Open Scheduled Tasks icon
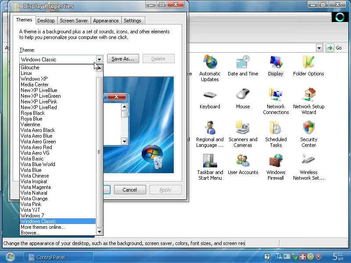The image size is (351, 263). click(x=276, y=134)
